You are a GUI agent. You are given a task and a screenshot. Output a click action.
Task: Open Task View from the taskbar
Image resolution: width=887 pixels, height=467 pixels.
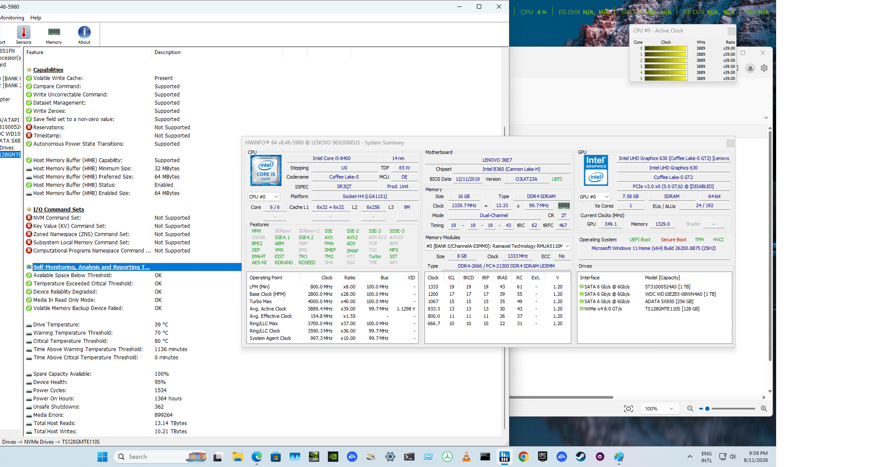217,457
